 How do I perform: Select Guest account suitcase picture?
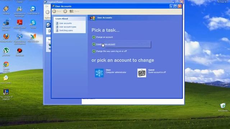[142, 73]
